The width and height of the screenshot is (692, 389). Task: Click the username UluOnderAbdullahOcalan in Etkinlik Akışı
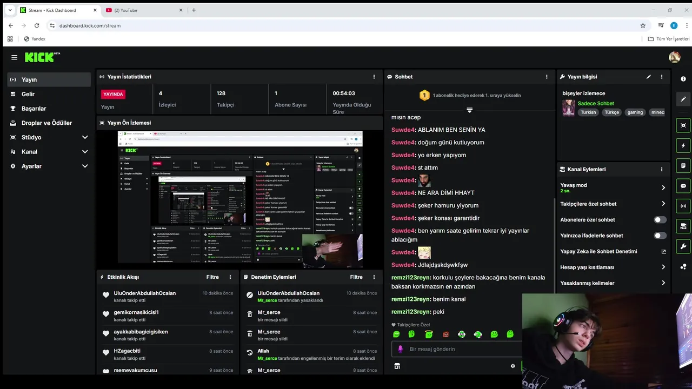[145, 293]
